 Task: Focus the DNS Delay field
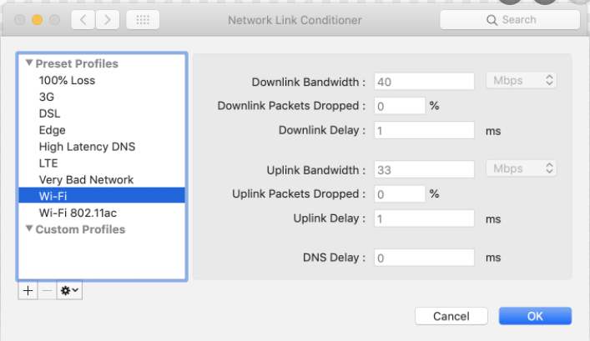[424, 258]
